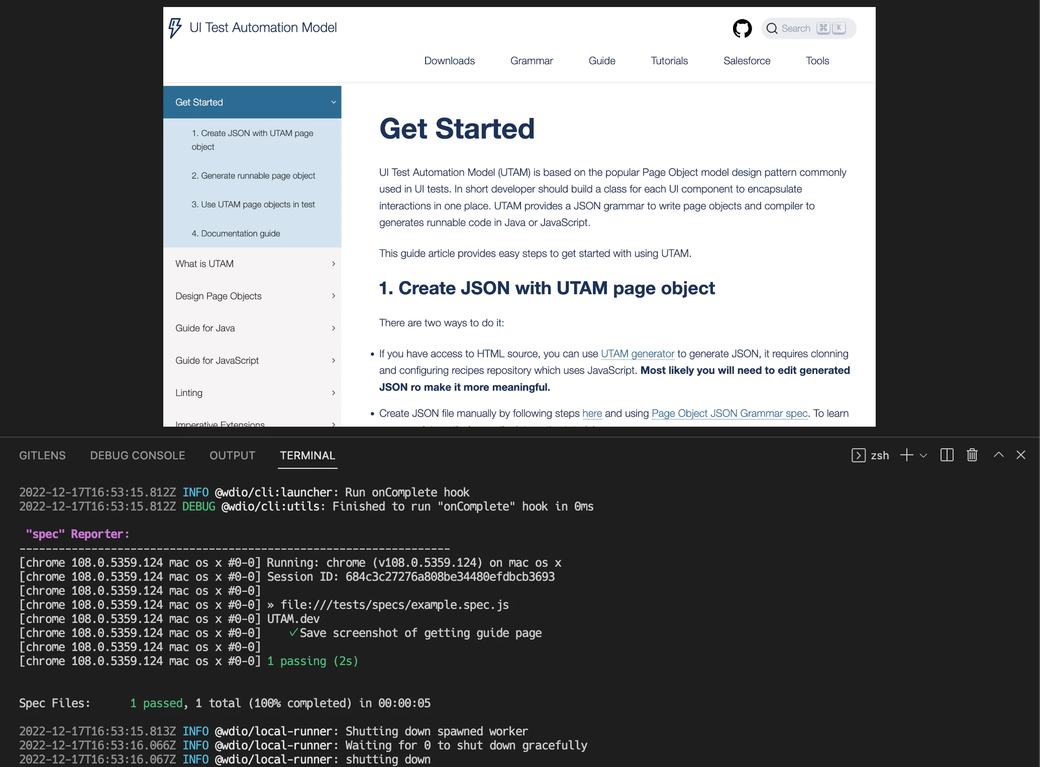The image size is (1040, 767).
Task: Follow the UTAM generator link
Action: point(638,354)
